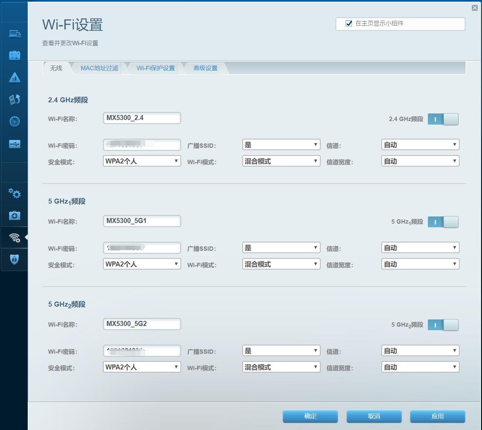Open the troubleshooting first-aid icon
482x430 pixels.
(x=14, y=216)
